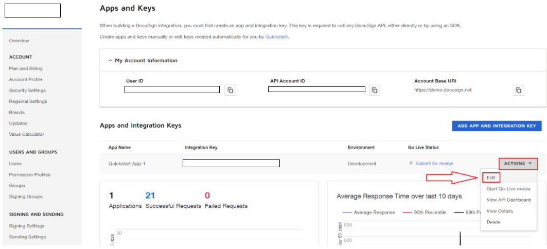Click the Submit for review link
The height and width of the screenshot is (249, 547).
434,164
